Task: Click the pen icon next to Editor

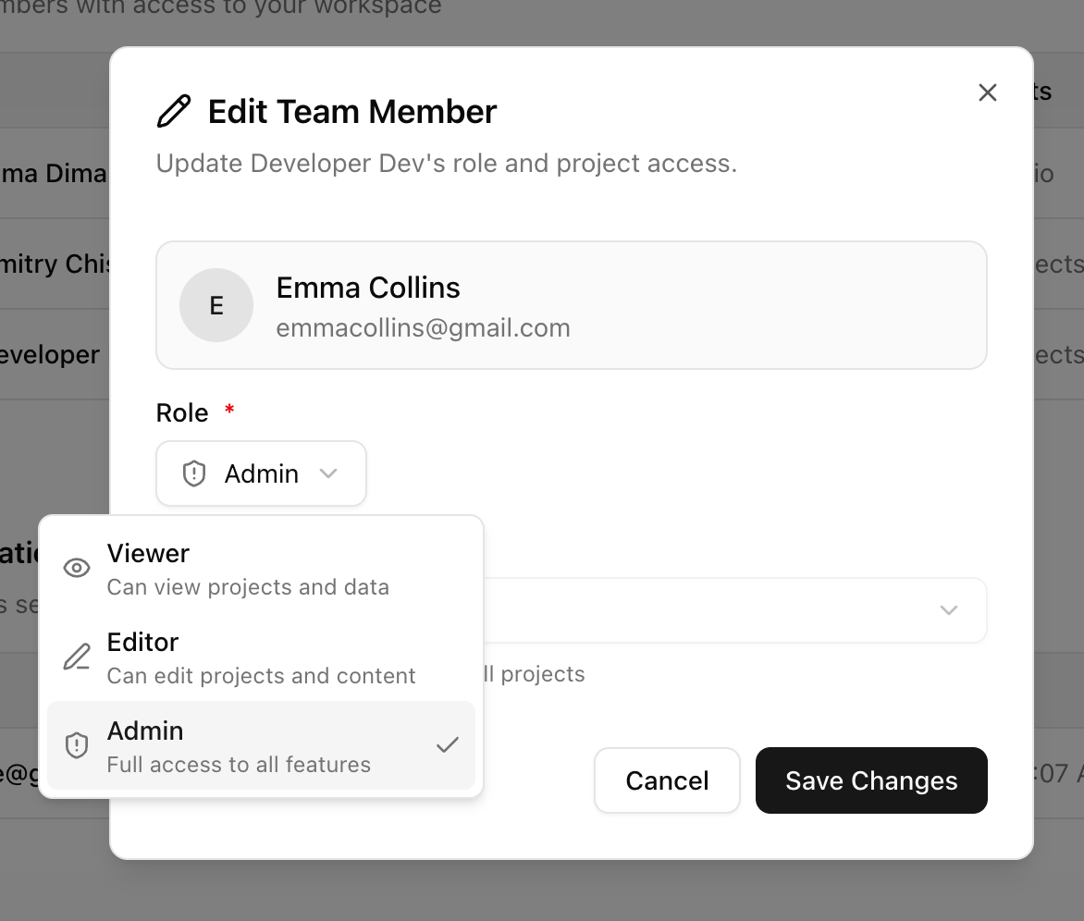Action: (77, 657)
